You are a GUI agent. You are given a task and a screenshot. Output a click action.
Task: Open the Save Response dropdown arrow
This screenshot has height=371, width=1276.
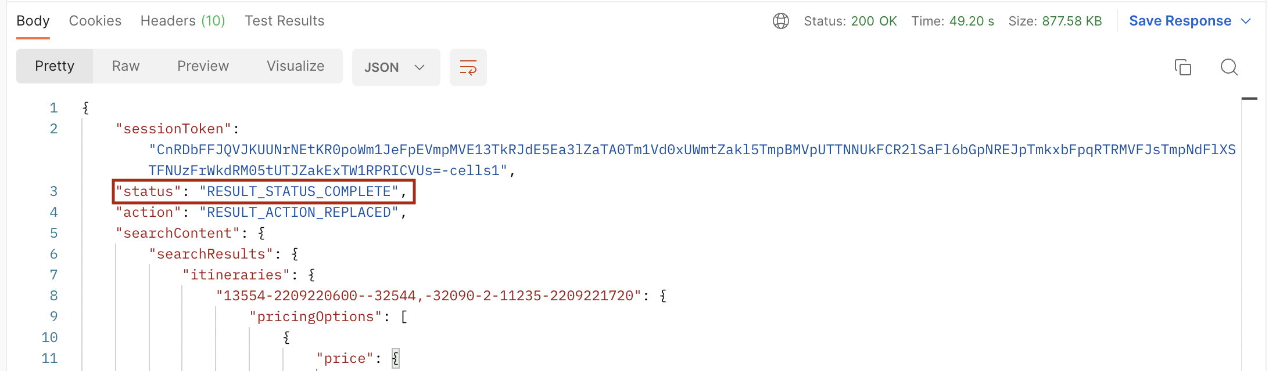(x=1246, y=21)
